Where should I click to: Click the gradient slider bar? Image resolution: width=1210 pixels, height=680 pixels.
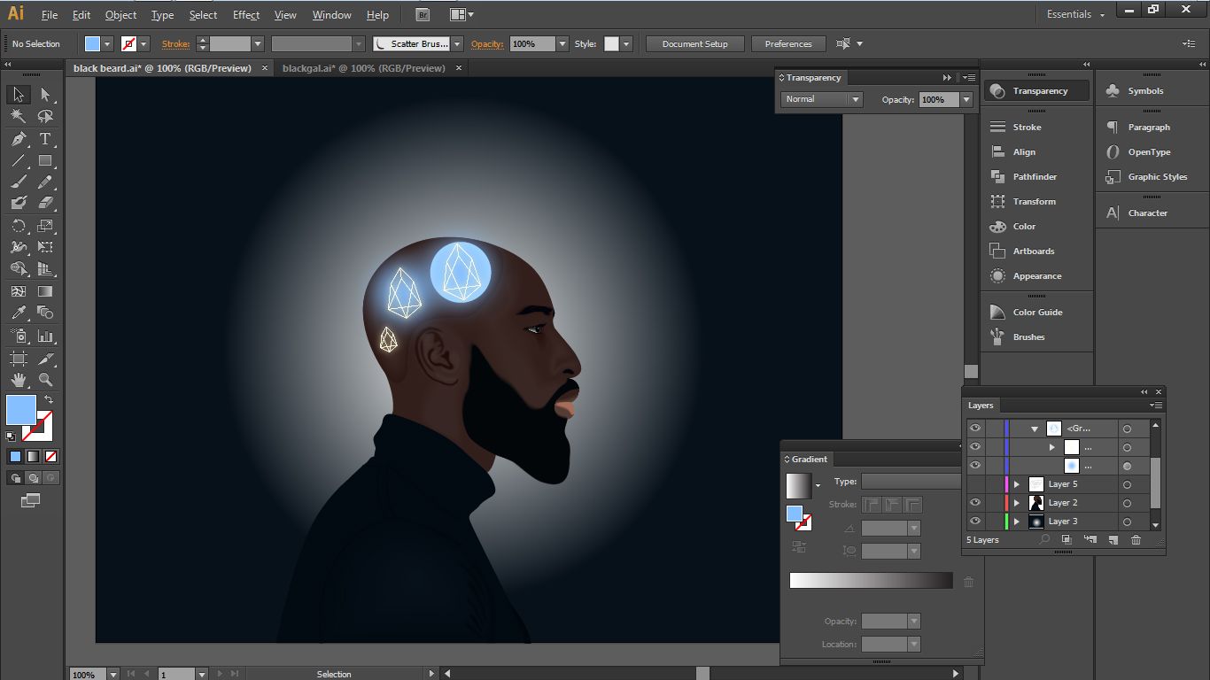[872, 581]
